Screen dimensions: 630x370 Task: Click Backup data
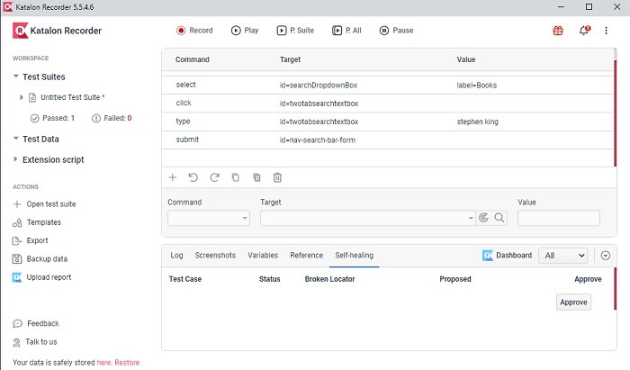[40, 259]
